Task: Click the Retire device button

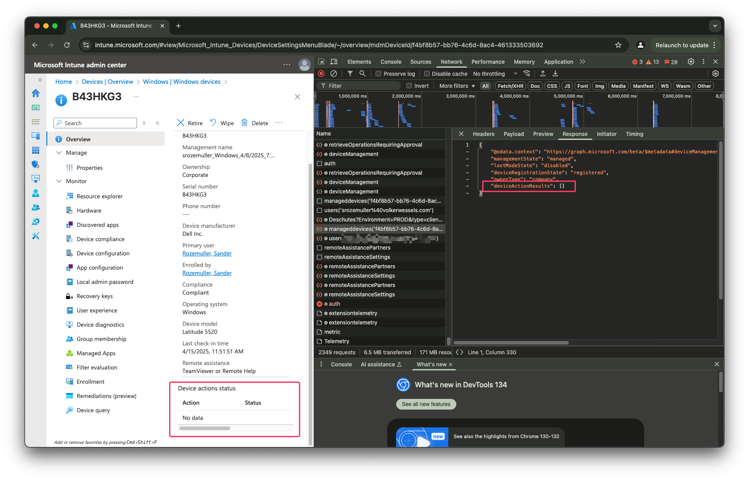Action: click(190, 123)
